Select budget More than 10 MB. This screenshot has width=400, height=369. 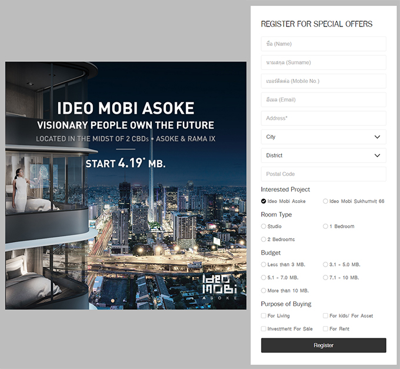tap(264, 291)
